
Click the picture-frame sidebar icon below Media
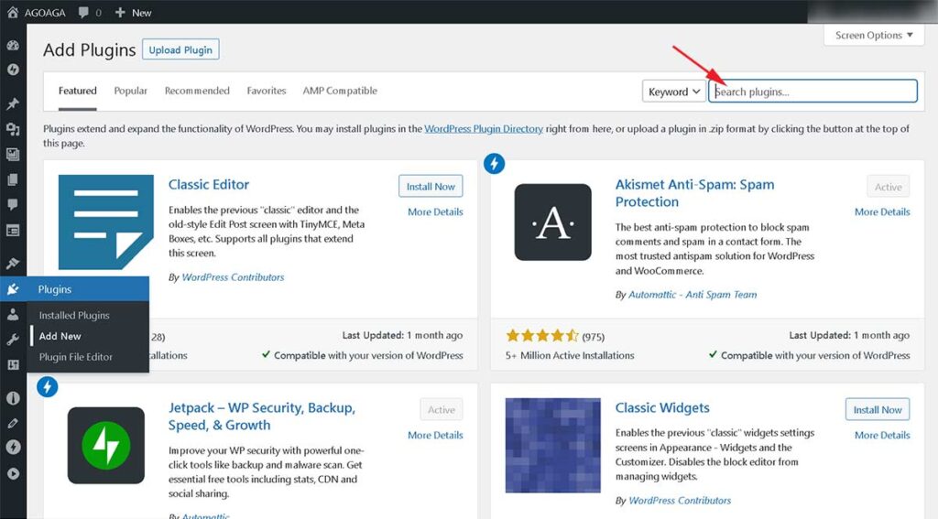point(13,155)
